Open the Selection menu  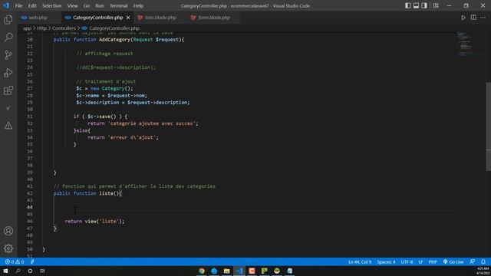(51, 6)
